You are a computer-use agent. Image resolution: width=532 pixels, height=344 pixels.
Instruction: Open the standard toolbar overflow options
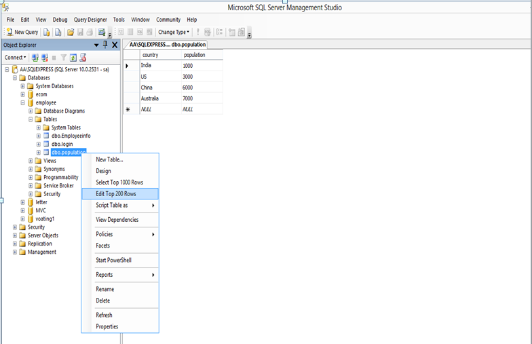pos(110,34)
